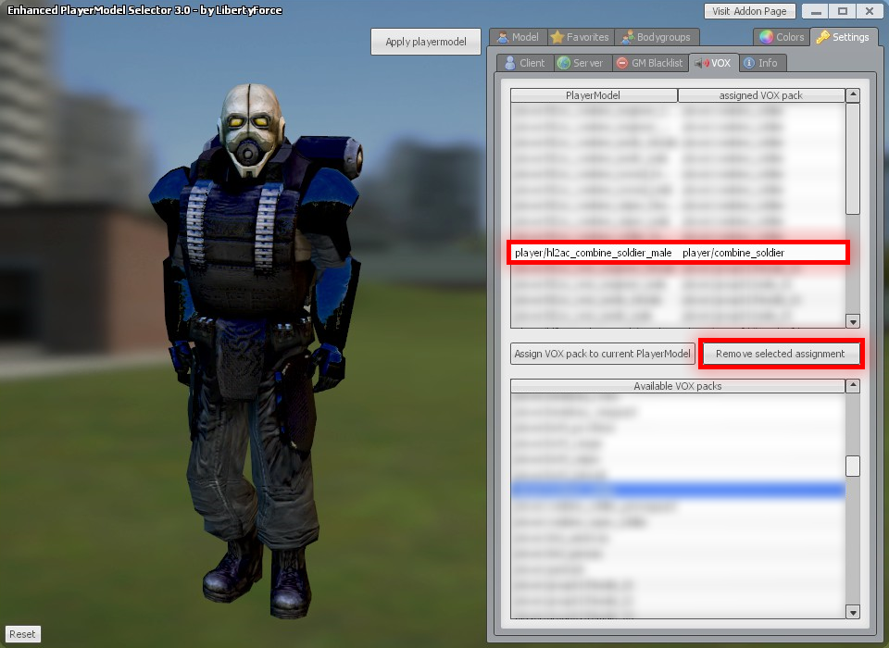Open the Info sub-tab
889x648 pixels.
[761, 63]
